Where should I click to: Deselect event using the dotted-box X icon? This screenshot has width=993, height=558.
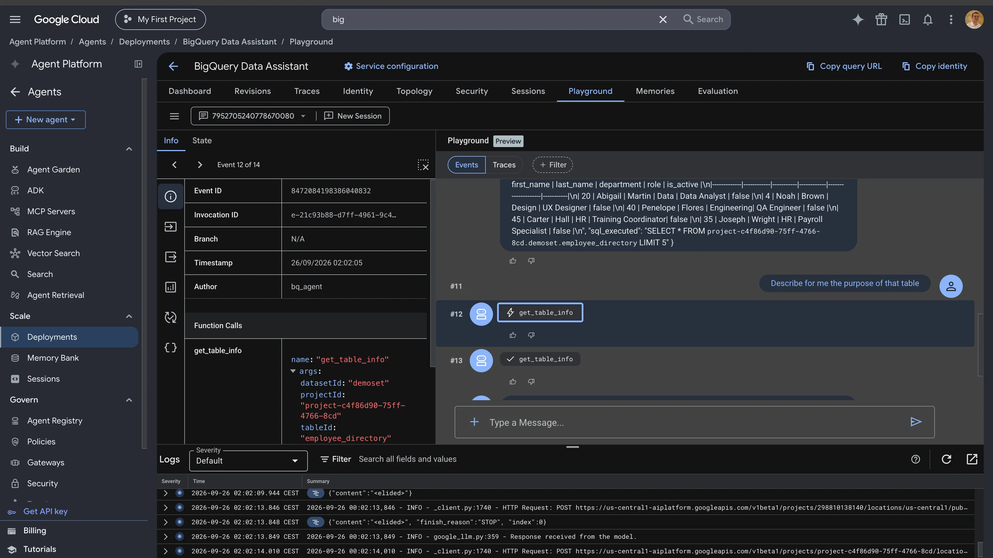click(423, 165)
